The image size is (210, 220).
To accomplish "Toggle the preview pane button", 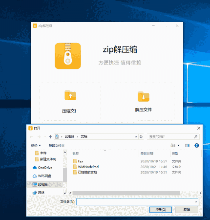I will (187, 145).
